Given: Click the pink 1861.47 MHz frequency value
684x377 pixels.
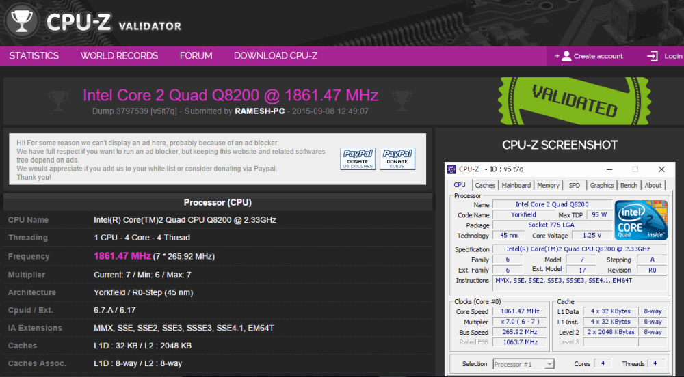Looking at the screenshot, I should tap(122, 256).
